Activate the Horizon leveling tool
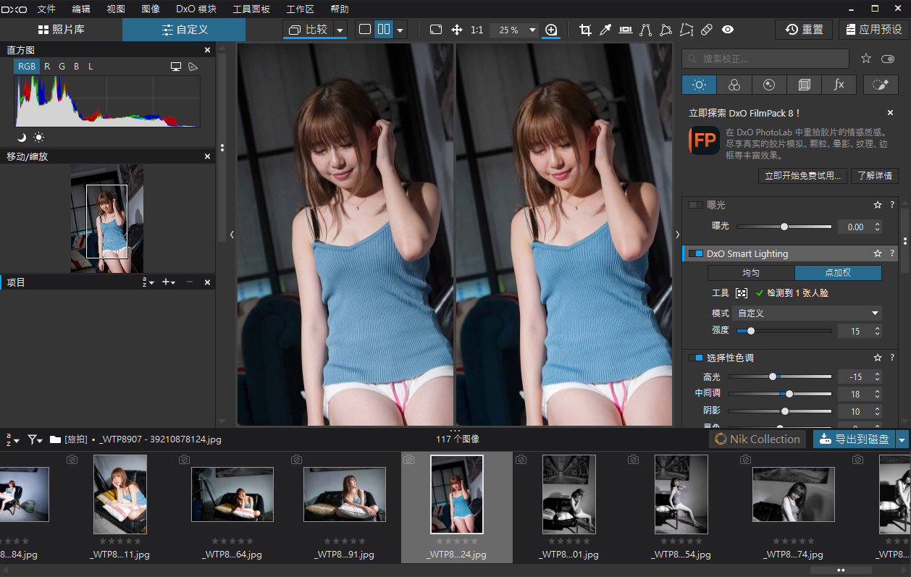This screenshot has width=911, height=577. click(626, 30)
